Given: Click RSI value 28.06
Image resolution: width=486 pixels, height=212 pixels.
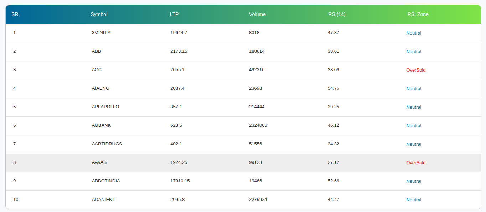Looking at the screenshot, I should (334, 70).
